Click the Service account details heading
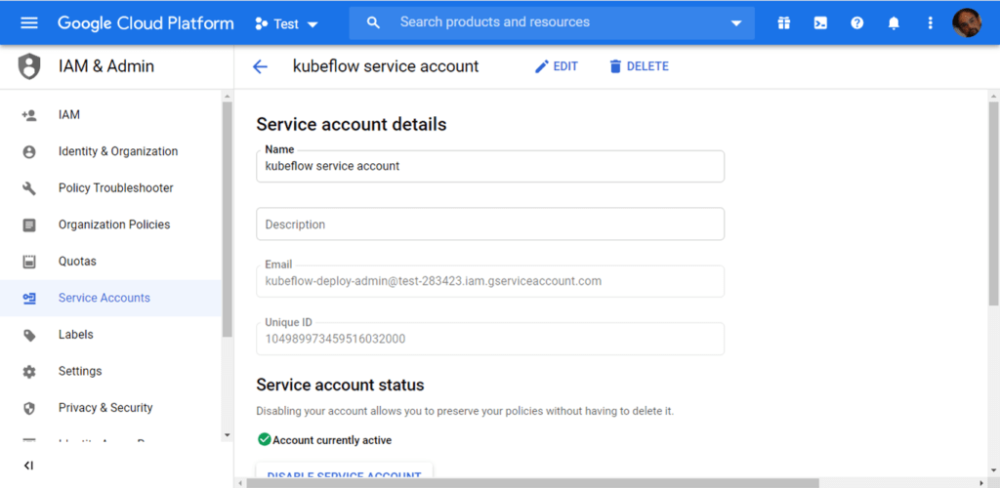 (352, 124)
